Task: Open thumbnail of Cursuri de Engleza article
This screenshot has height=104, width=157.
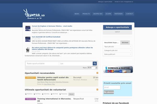Action: 28,28
